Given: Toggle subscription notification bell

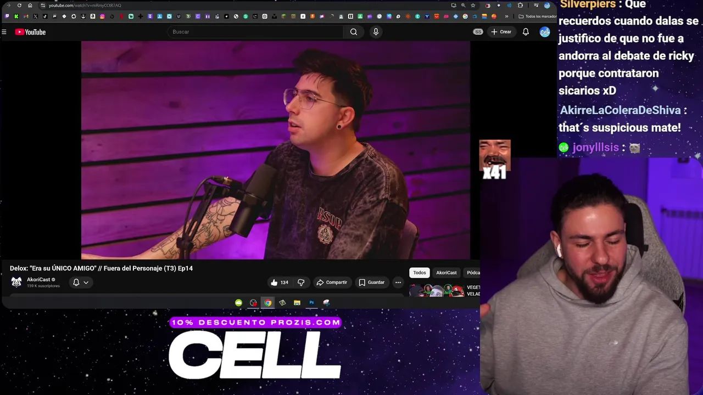Looking at the screenshot, I should click(x=76, y=283).
